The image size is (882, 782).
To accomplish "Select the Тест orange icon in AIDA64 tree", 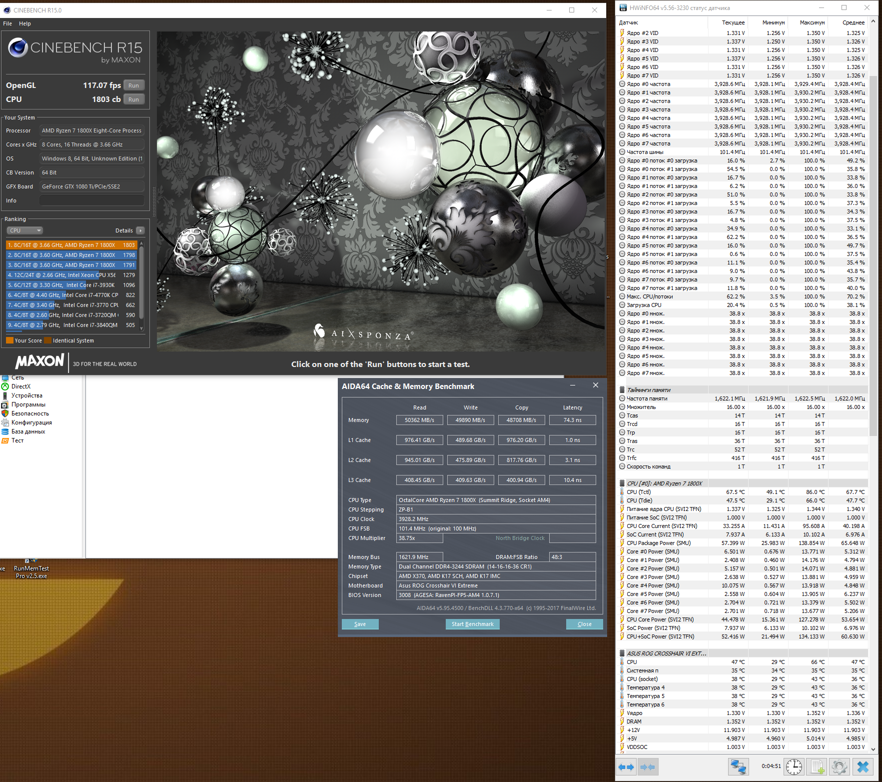I will [5, 440].
